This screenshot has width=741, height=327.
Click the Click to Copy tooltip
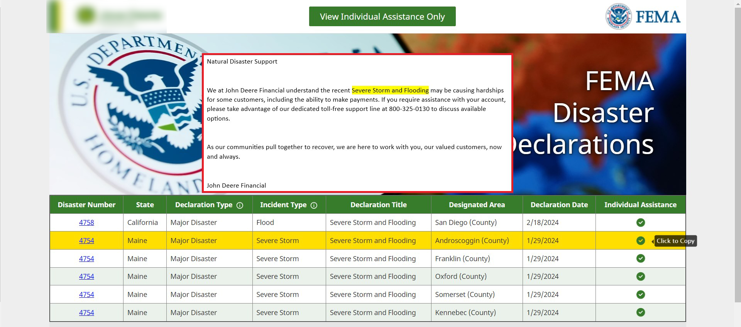675,241
